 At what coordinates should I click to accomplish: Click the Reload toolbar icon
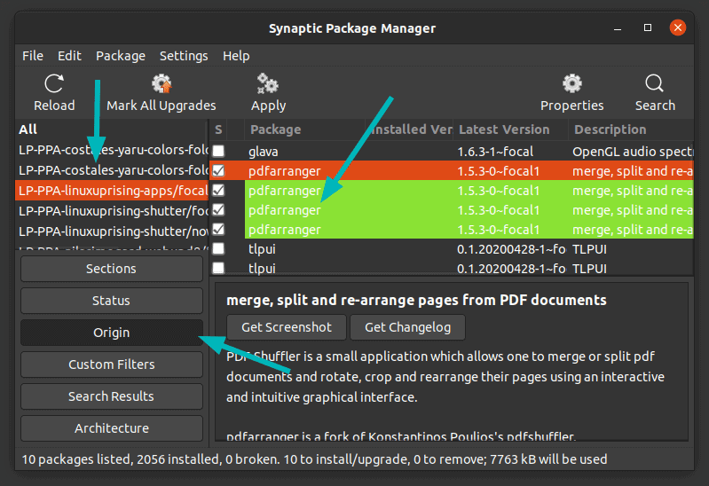point(54,84)
